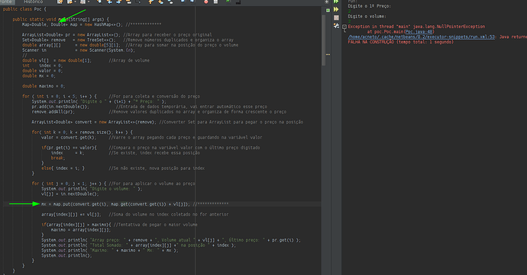Re-run the program in output panel

(x=336, y=2)
